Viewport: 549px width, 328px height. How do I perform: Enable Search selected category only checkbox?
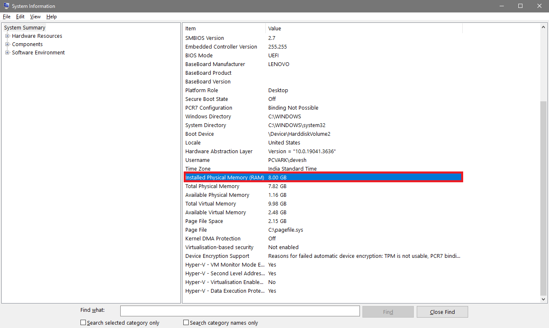point(83,323)
